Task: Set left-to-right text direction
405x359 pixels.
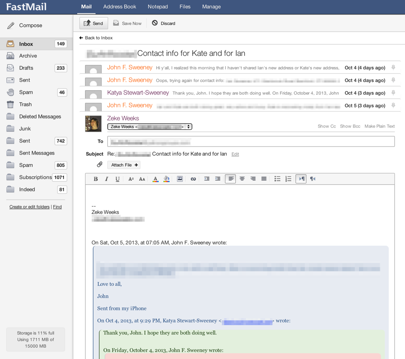Action: coord(301,179)
